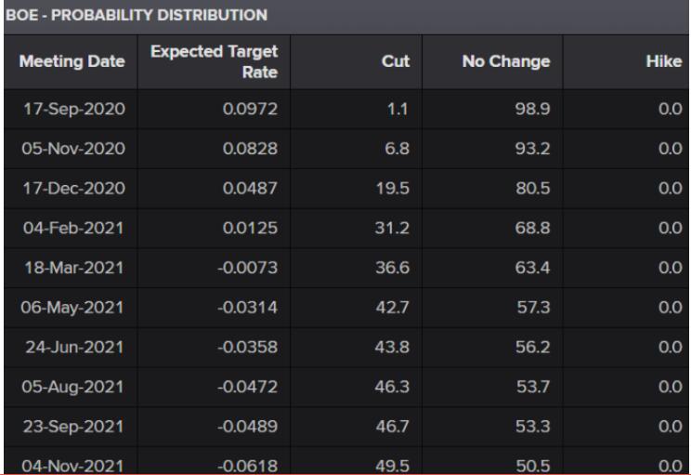Pick the no change value 53.7

pos(533,387)
